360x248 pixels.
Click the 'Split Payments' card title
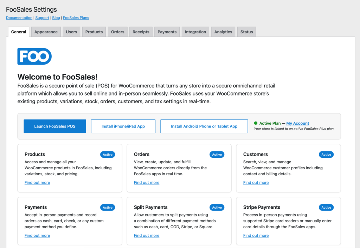pos(150,207)
